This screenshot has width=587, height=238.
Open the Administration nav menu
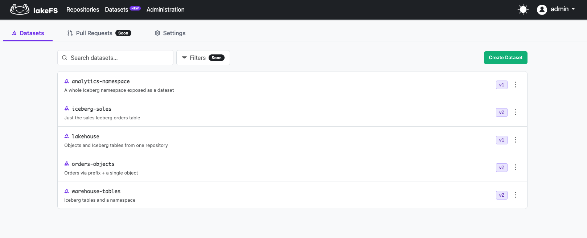tap(165, 9)
